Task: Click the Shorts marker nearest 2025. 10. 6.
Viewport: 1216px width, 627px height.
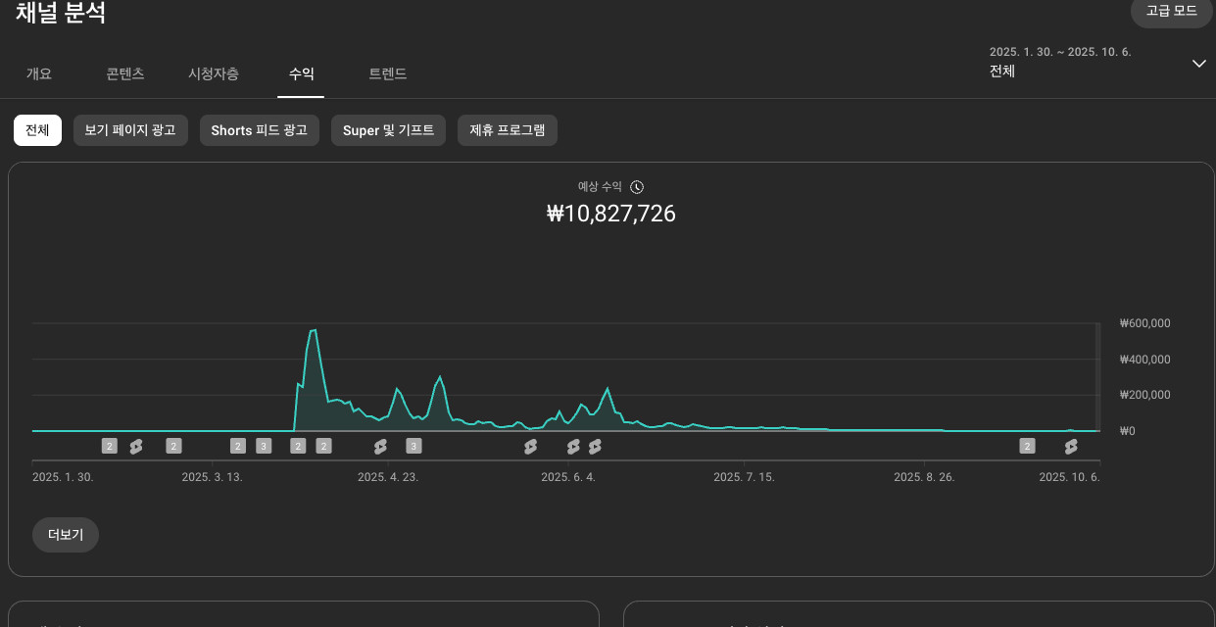Action: click(1071, 447)
